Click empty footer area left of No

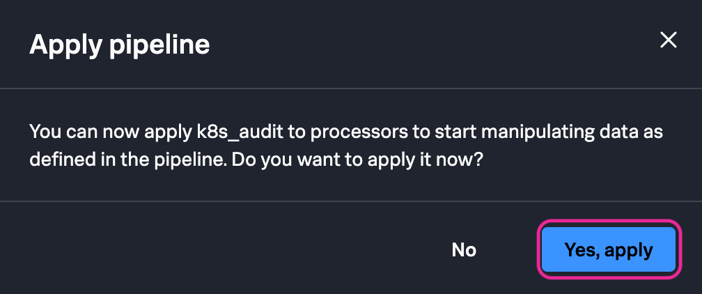point(209,249)
